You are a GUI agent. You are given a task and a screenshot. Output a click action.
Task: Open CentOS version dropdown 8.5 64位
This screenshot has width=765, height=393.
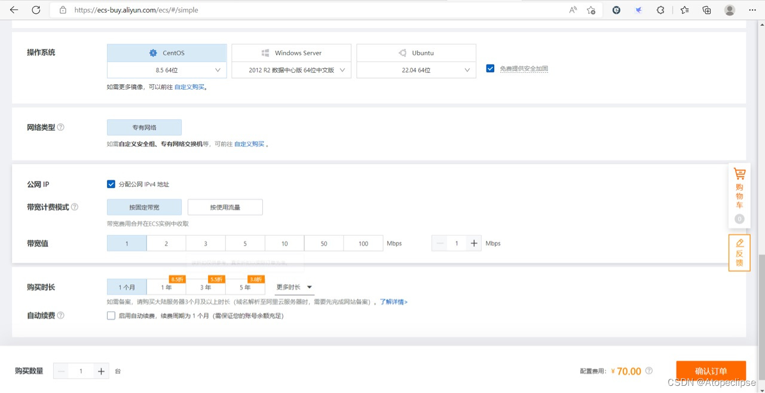pos(167,70)
